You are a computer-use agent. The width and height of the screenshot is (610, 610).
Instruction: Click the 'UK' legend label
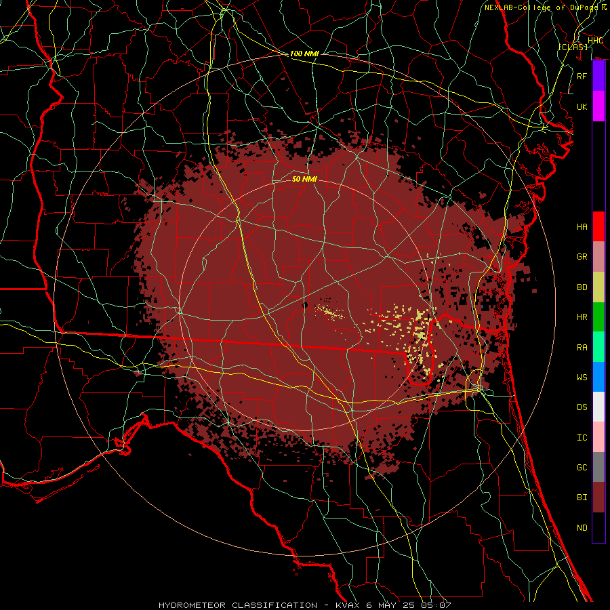point(582,106)
